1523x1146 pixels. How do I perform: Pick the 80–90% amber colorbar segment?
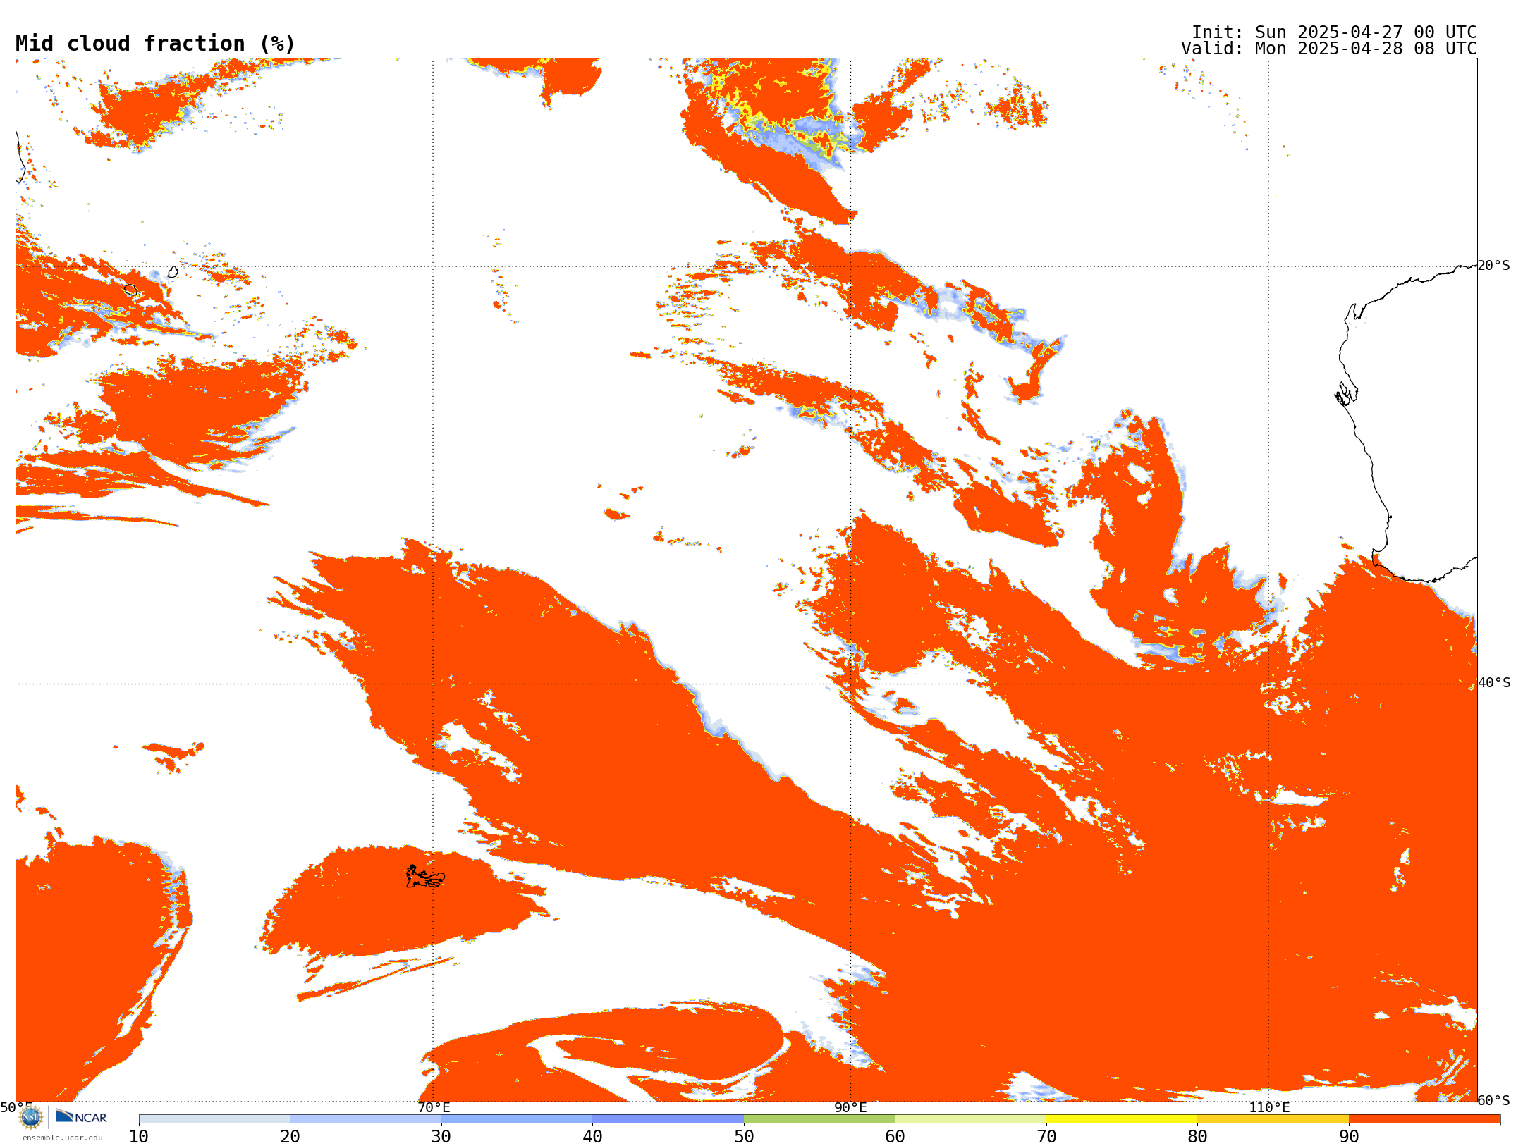1273,1119
